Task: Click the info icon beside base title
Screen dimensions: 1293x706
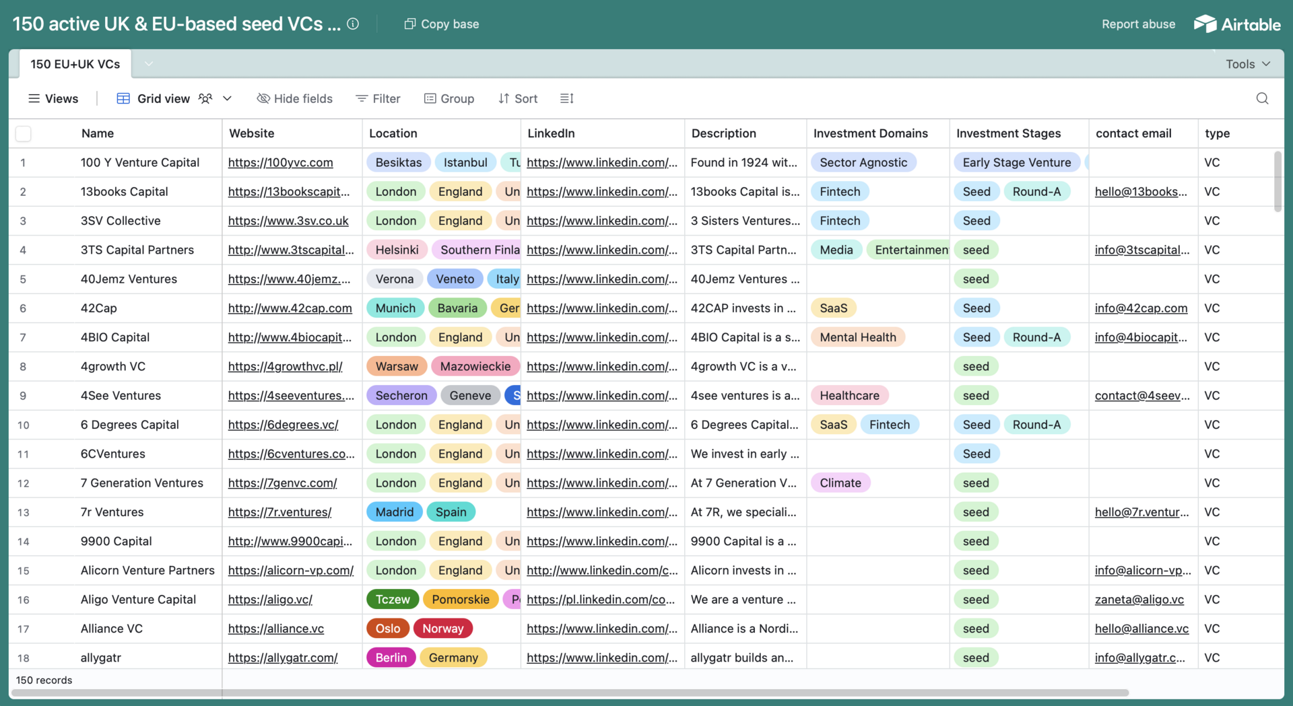Action: tap(353, 24)
